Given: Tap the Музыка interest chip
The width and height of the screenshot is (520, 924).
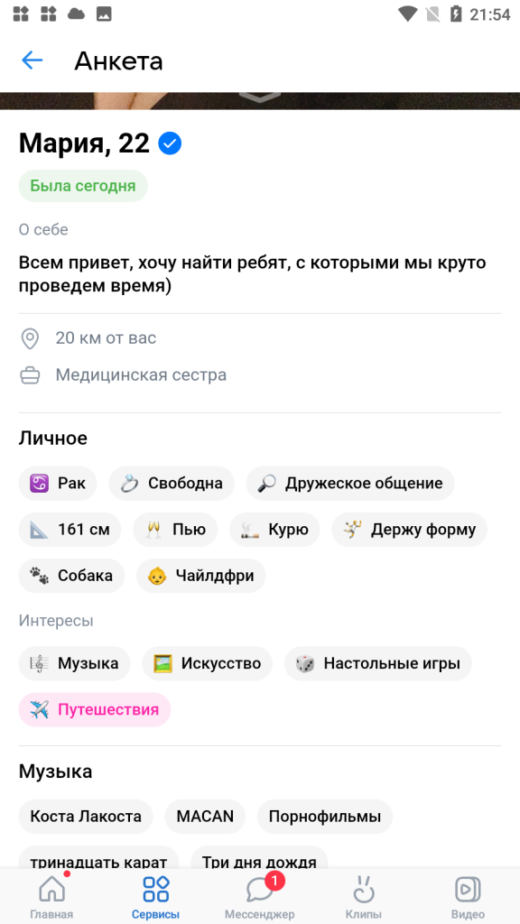Looking at the screenshot, I should pos(74,663).
